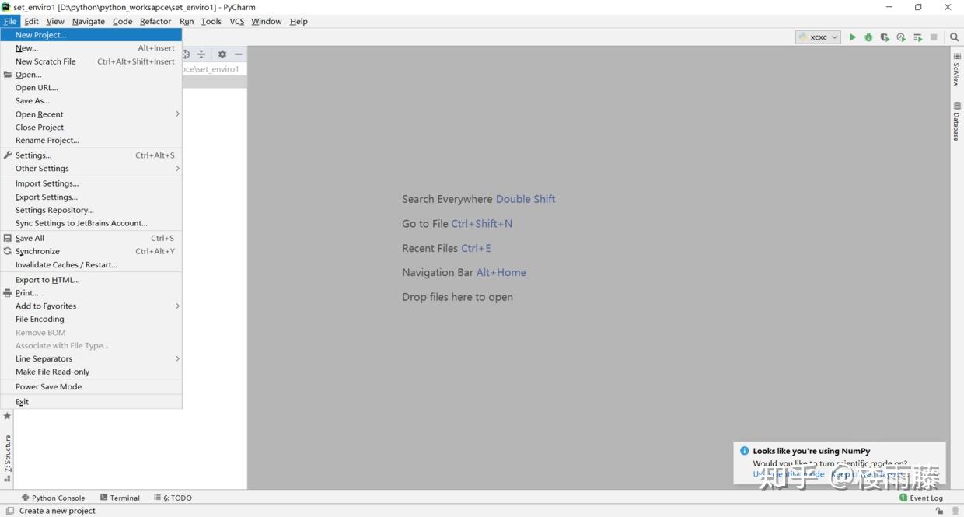Open the Help menu
Screen dimensions: 964x517
299,22
